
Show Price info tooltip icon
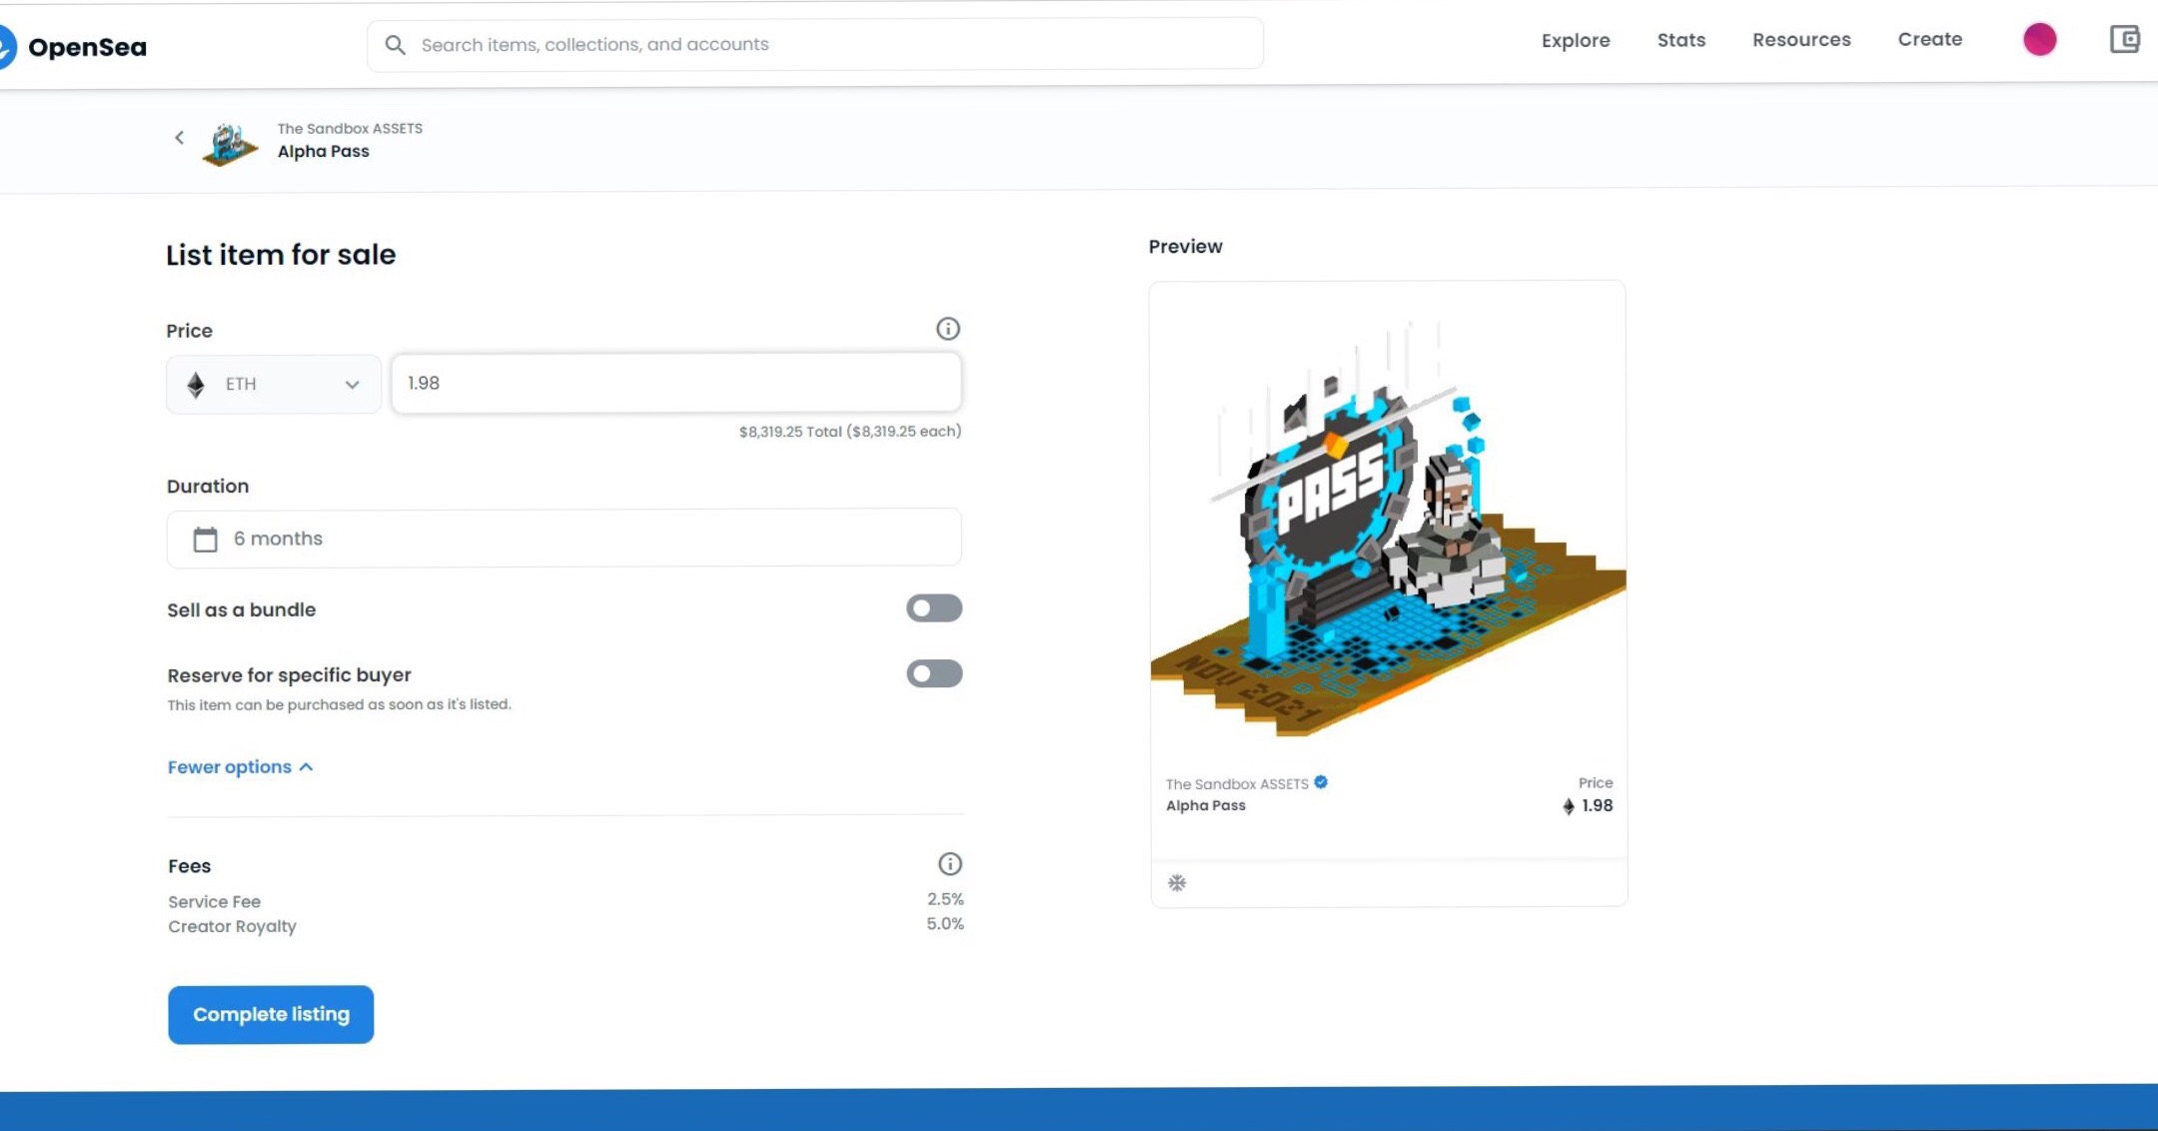[947, 329]
